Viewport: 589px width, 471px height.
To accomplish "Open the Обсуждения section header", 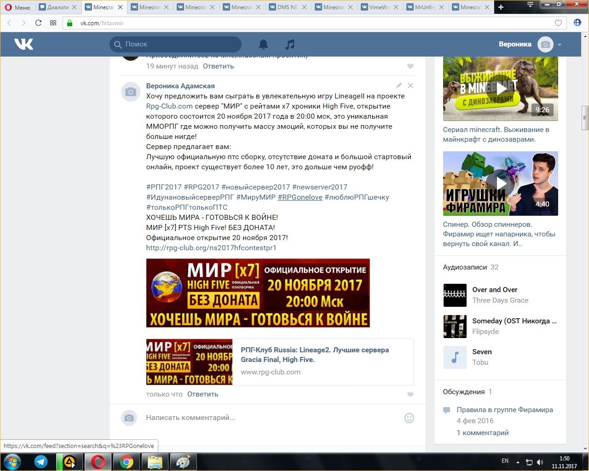I will pyautogui.click(x=464, y=392).
